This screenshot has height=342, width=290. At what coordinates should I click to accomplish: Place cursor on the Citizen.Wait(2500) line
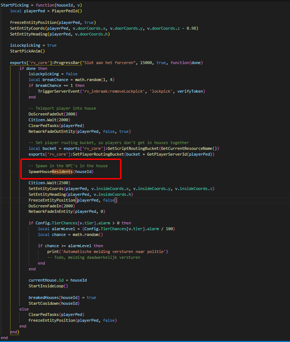point(49,183)
